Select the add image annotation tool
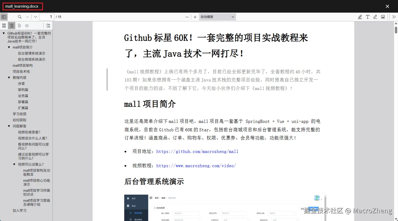 383,17
